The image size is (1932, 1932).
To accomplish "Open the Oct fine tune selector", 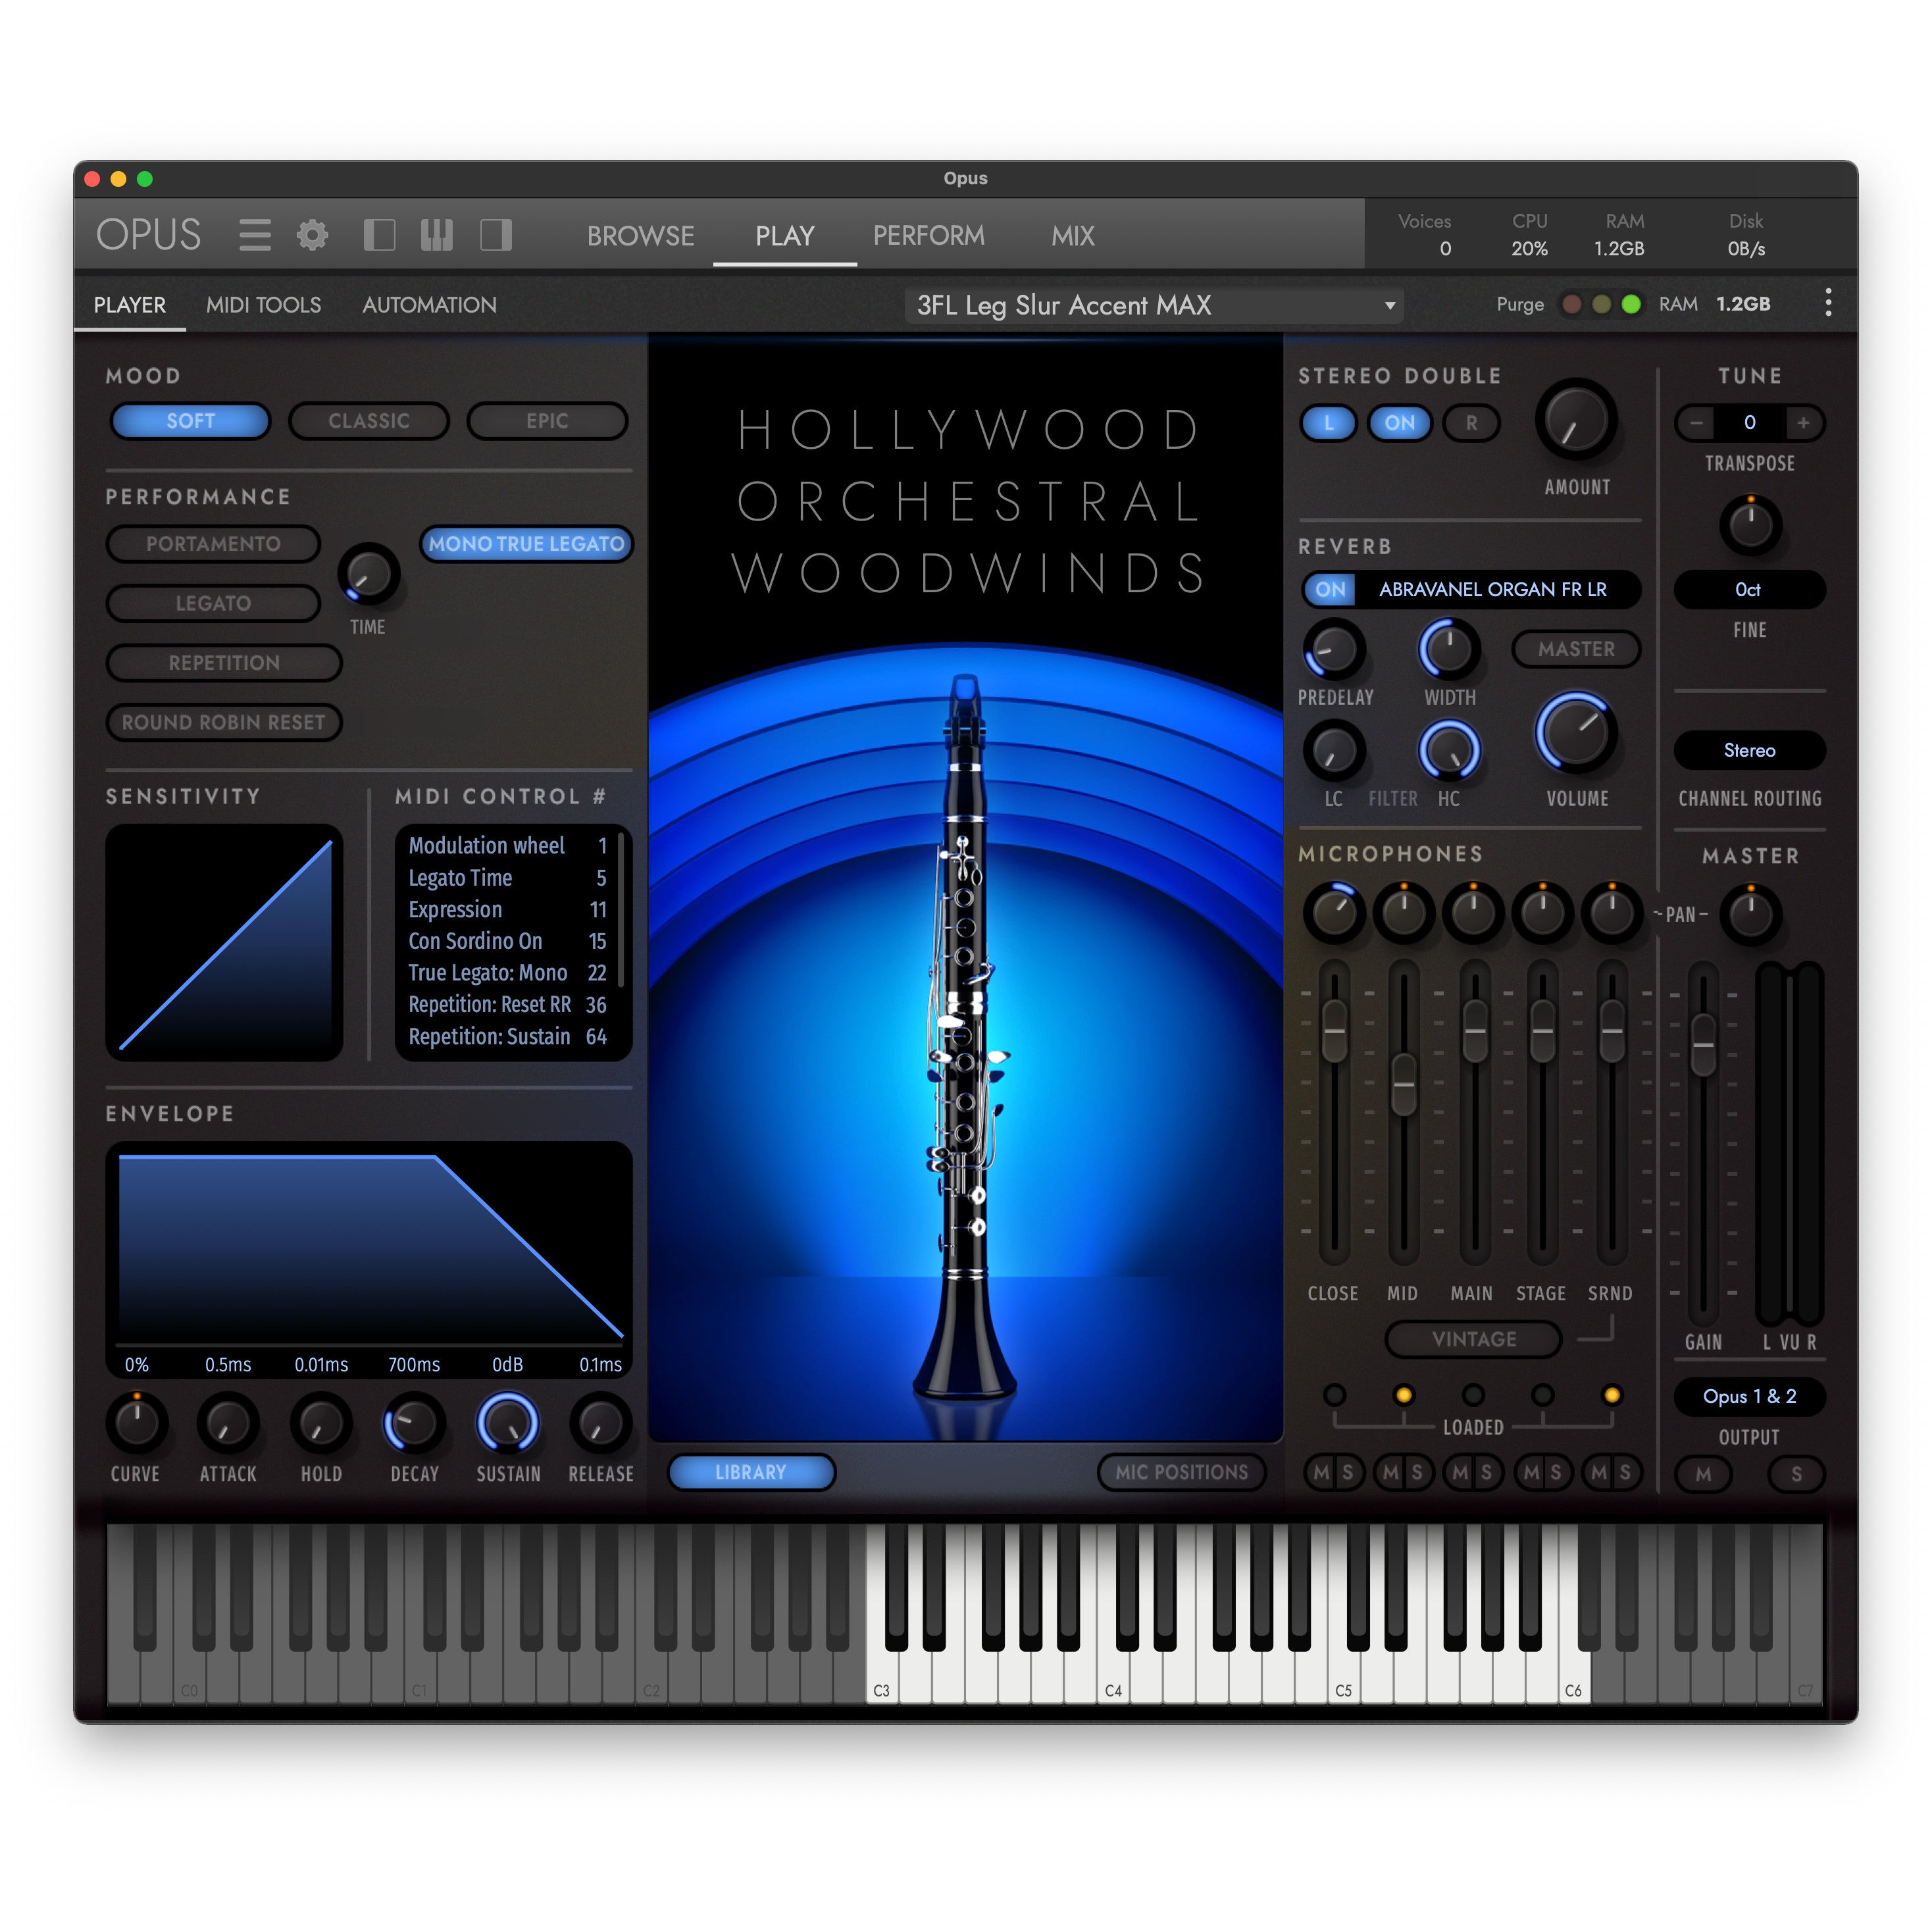I will pos(1749,589).
